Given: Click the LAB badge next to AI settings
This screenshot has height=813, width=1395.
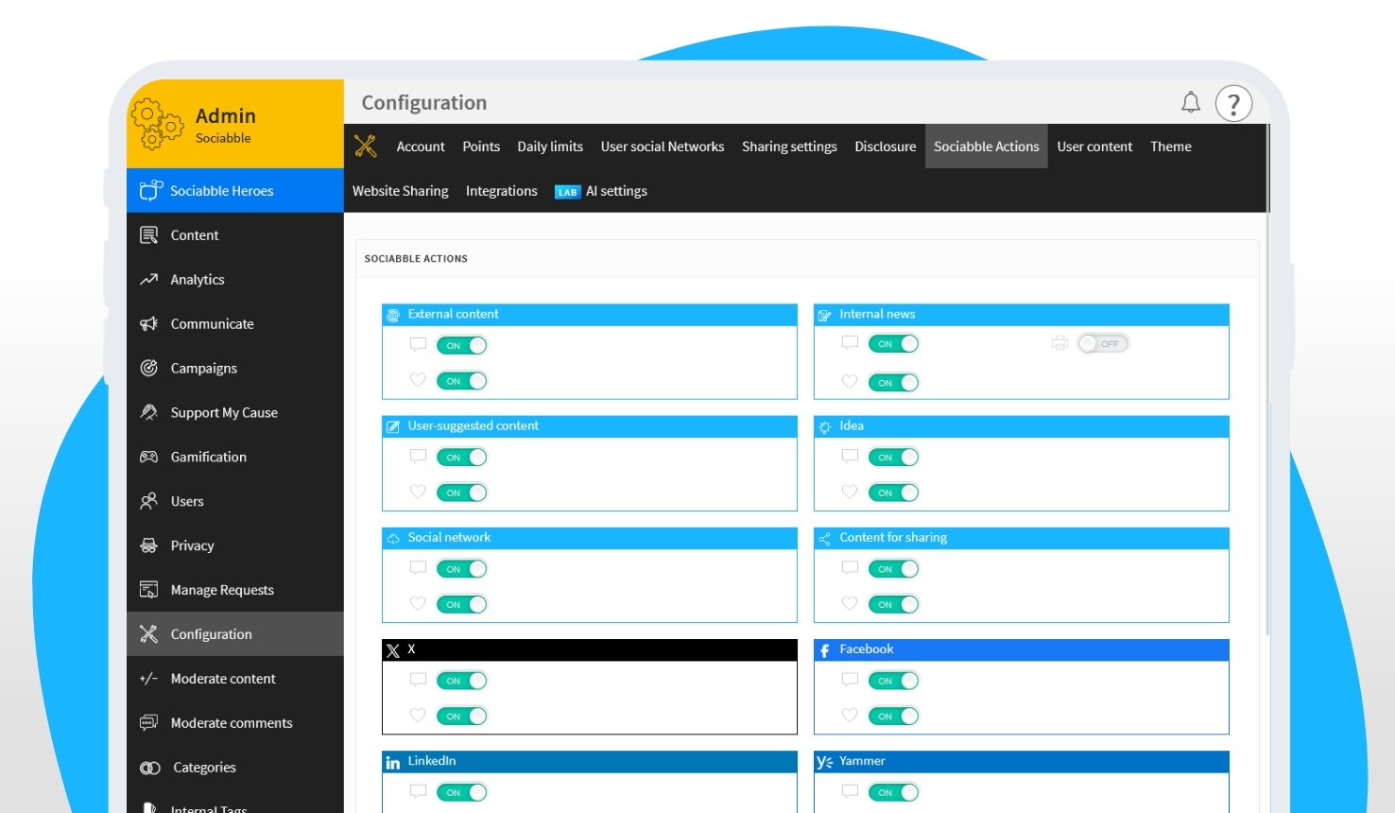Looking at the screenshot, I should (567, 192).
